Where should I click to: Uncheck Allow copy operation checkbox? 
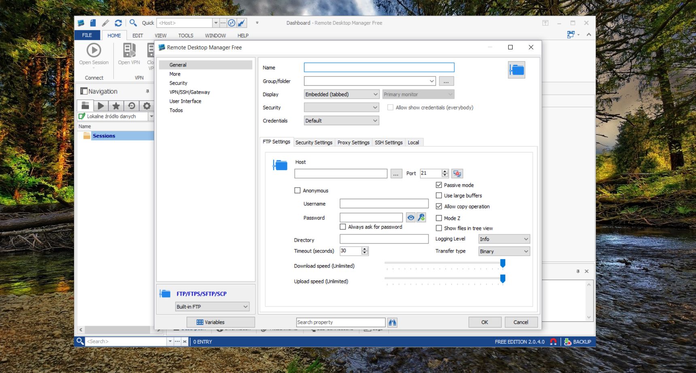click(x=439, y=206)
